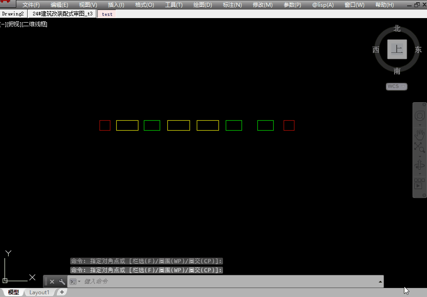Open the 绘图(D) menu
The height and width of the screenshot is (297, 427).
pyautogui.click(x=202, y=5)
